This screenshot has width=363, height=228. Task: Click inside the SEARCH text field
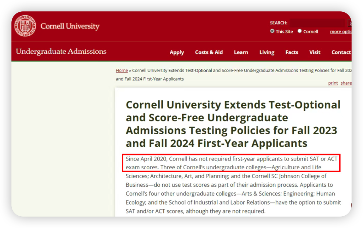tap(317, 23)
